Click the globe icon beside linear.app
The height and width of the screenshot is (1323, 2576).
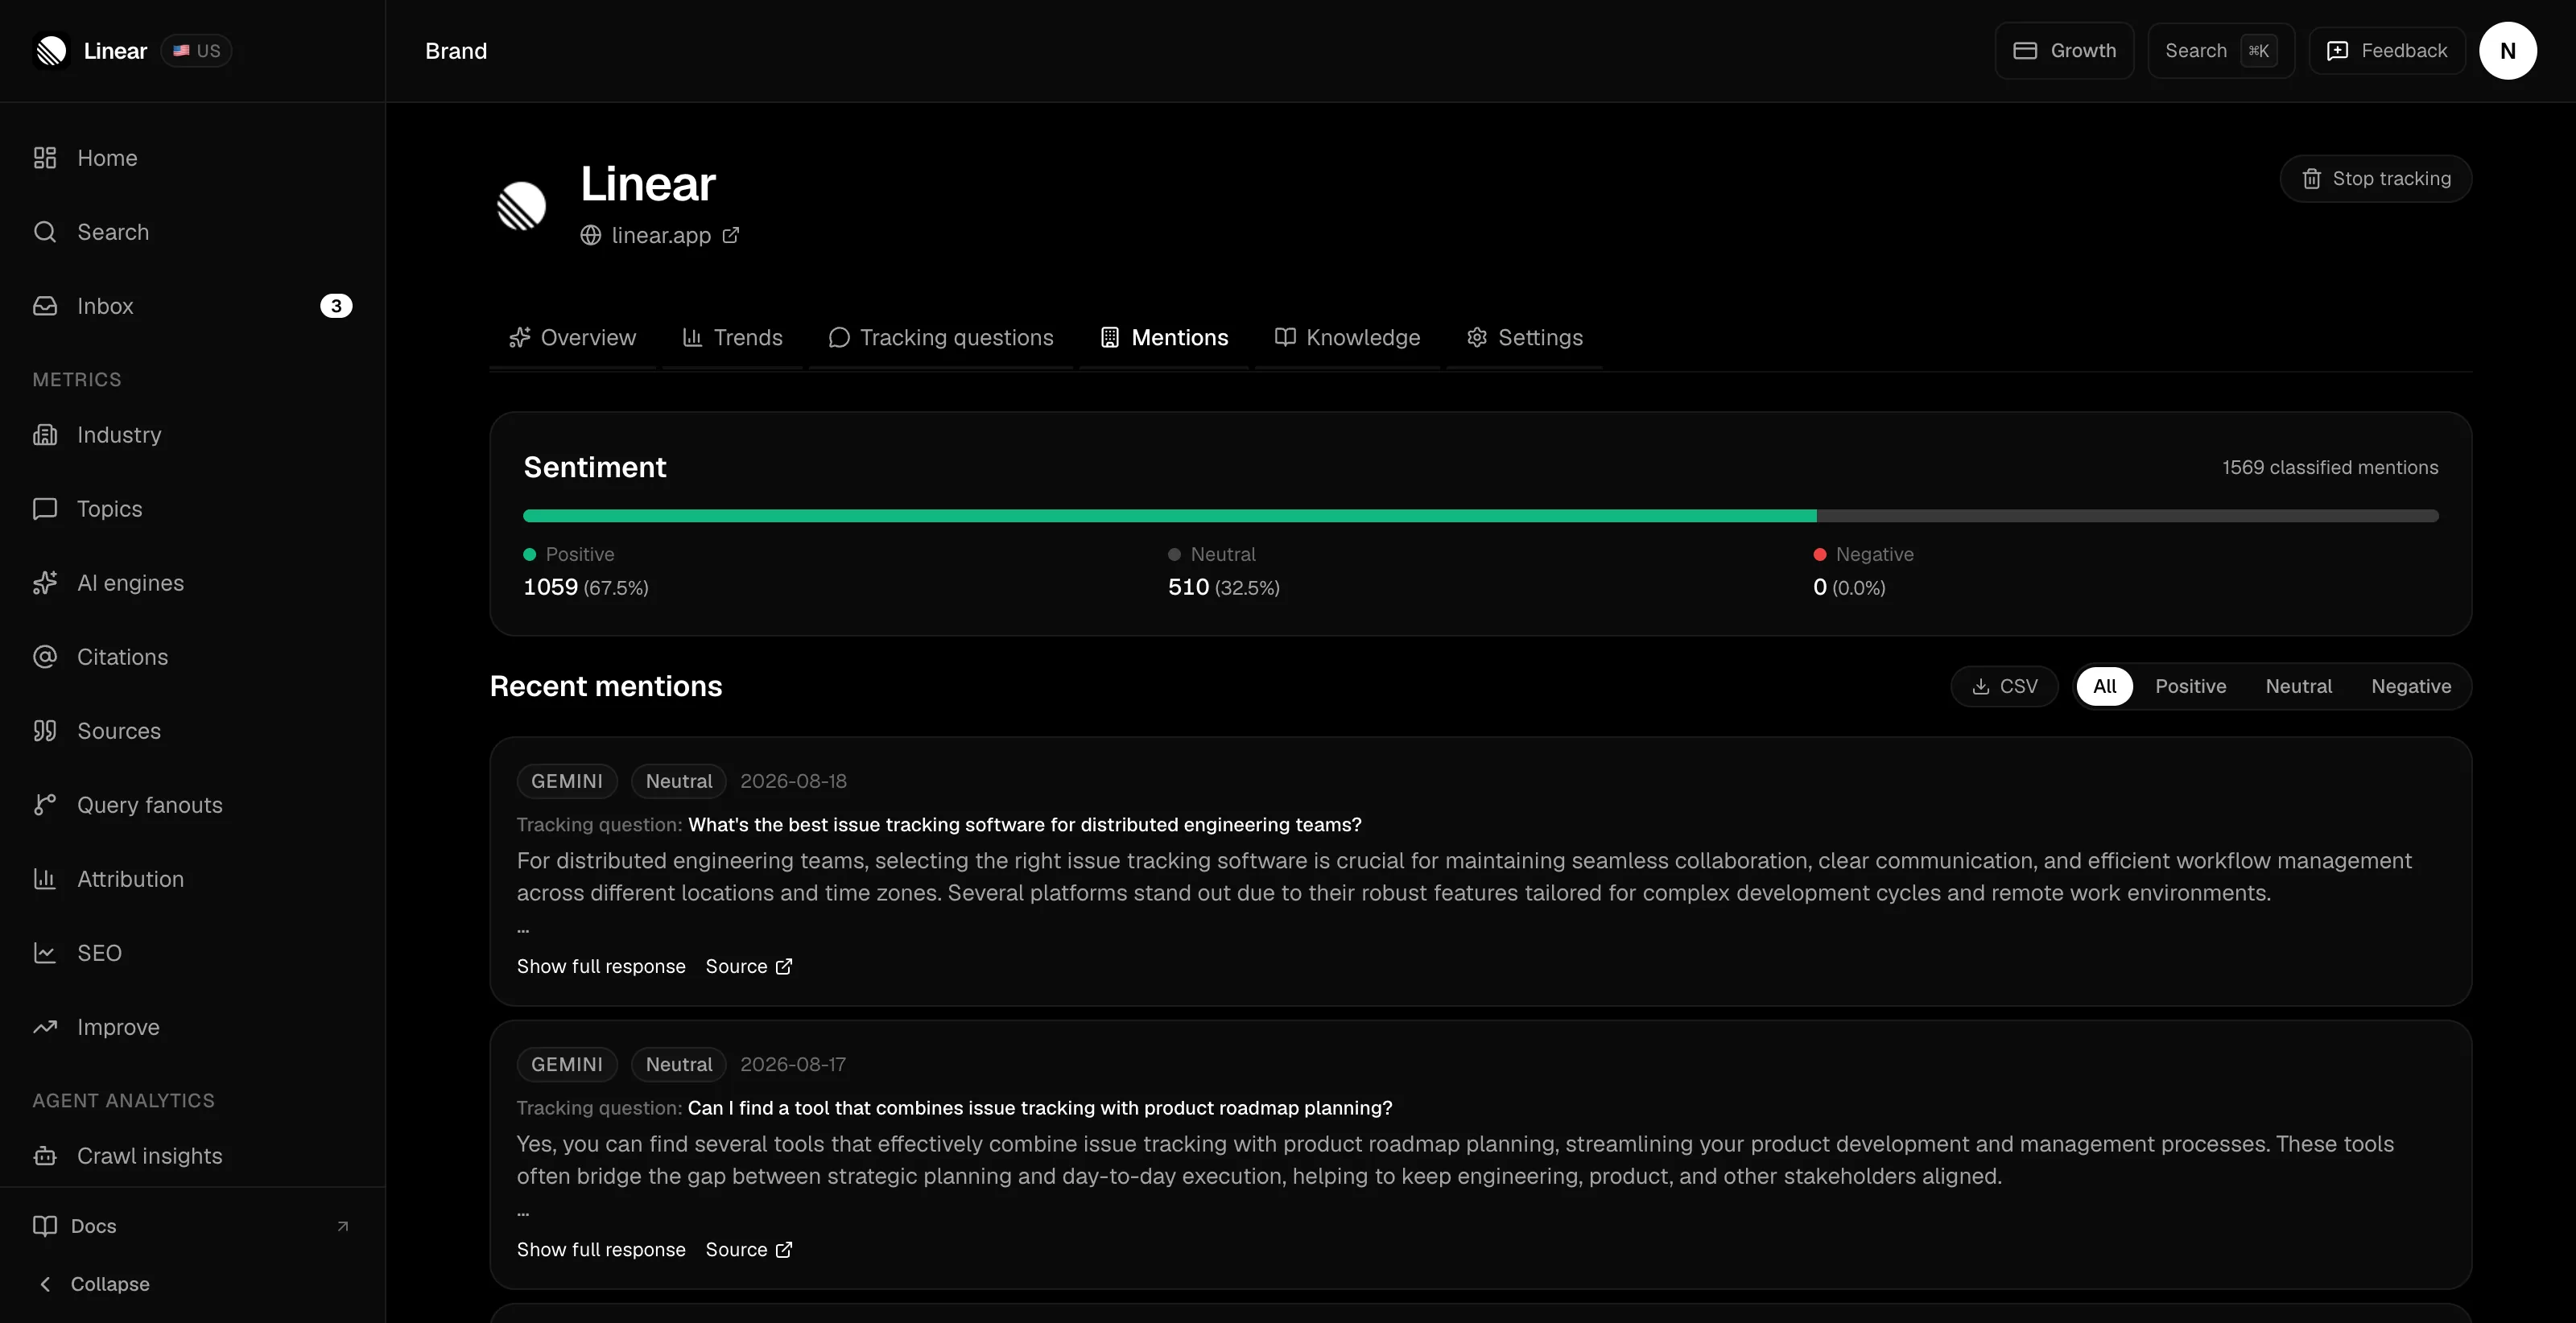coord(591,235)
